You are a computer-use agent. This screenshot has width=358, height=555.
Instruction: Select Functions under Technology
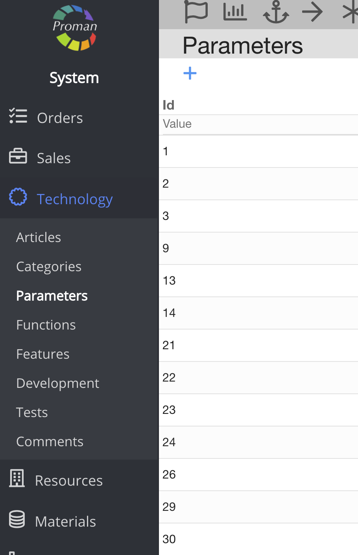click(x=46, y=325)
